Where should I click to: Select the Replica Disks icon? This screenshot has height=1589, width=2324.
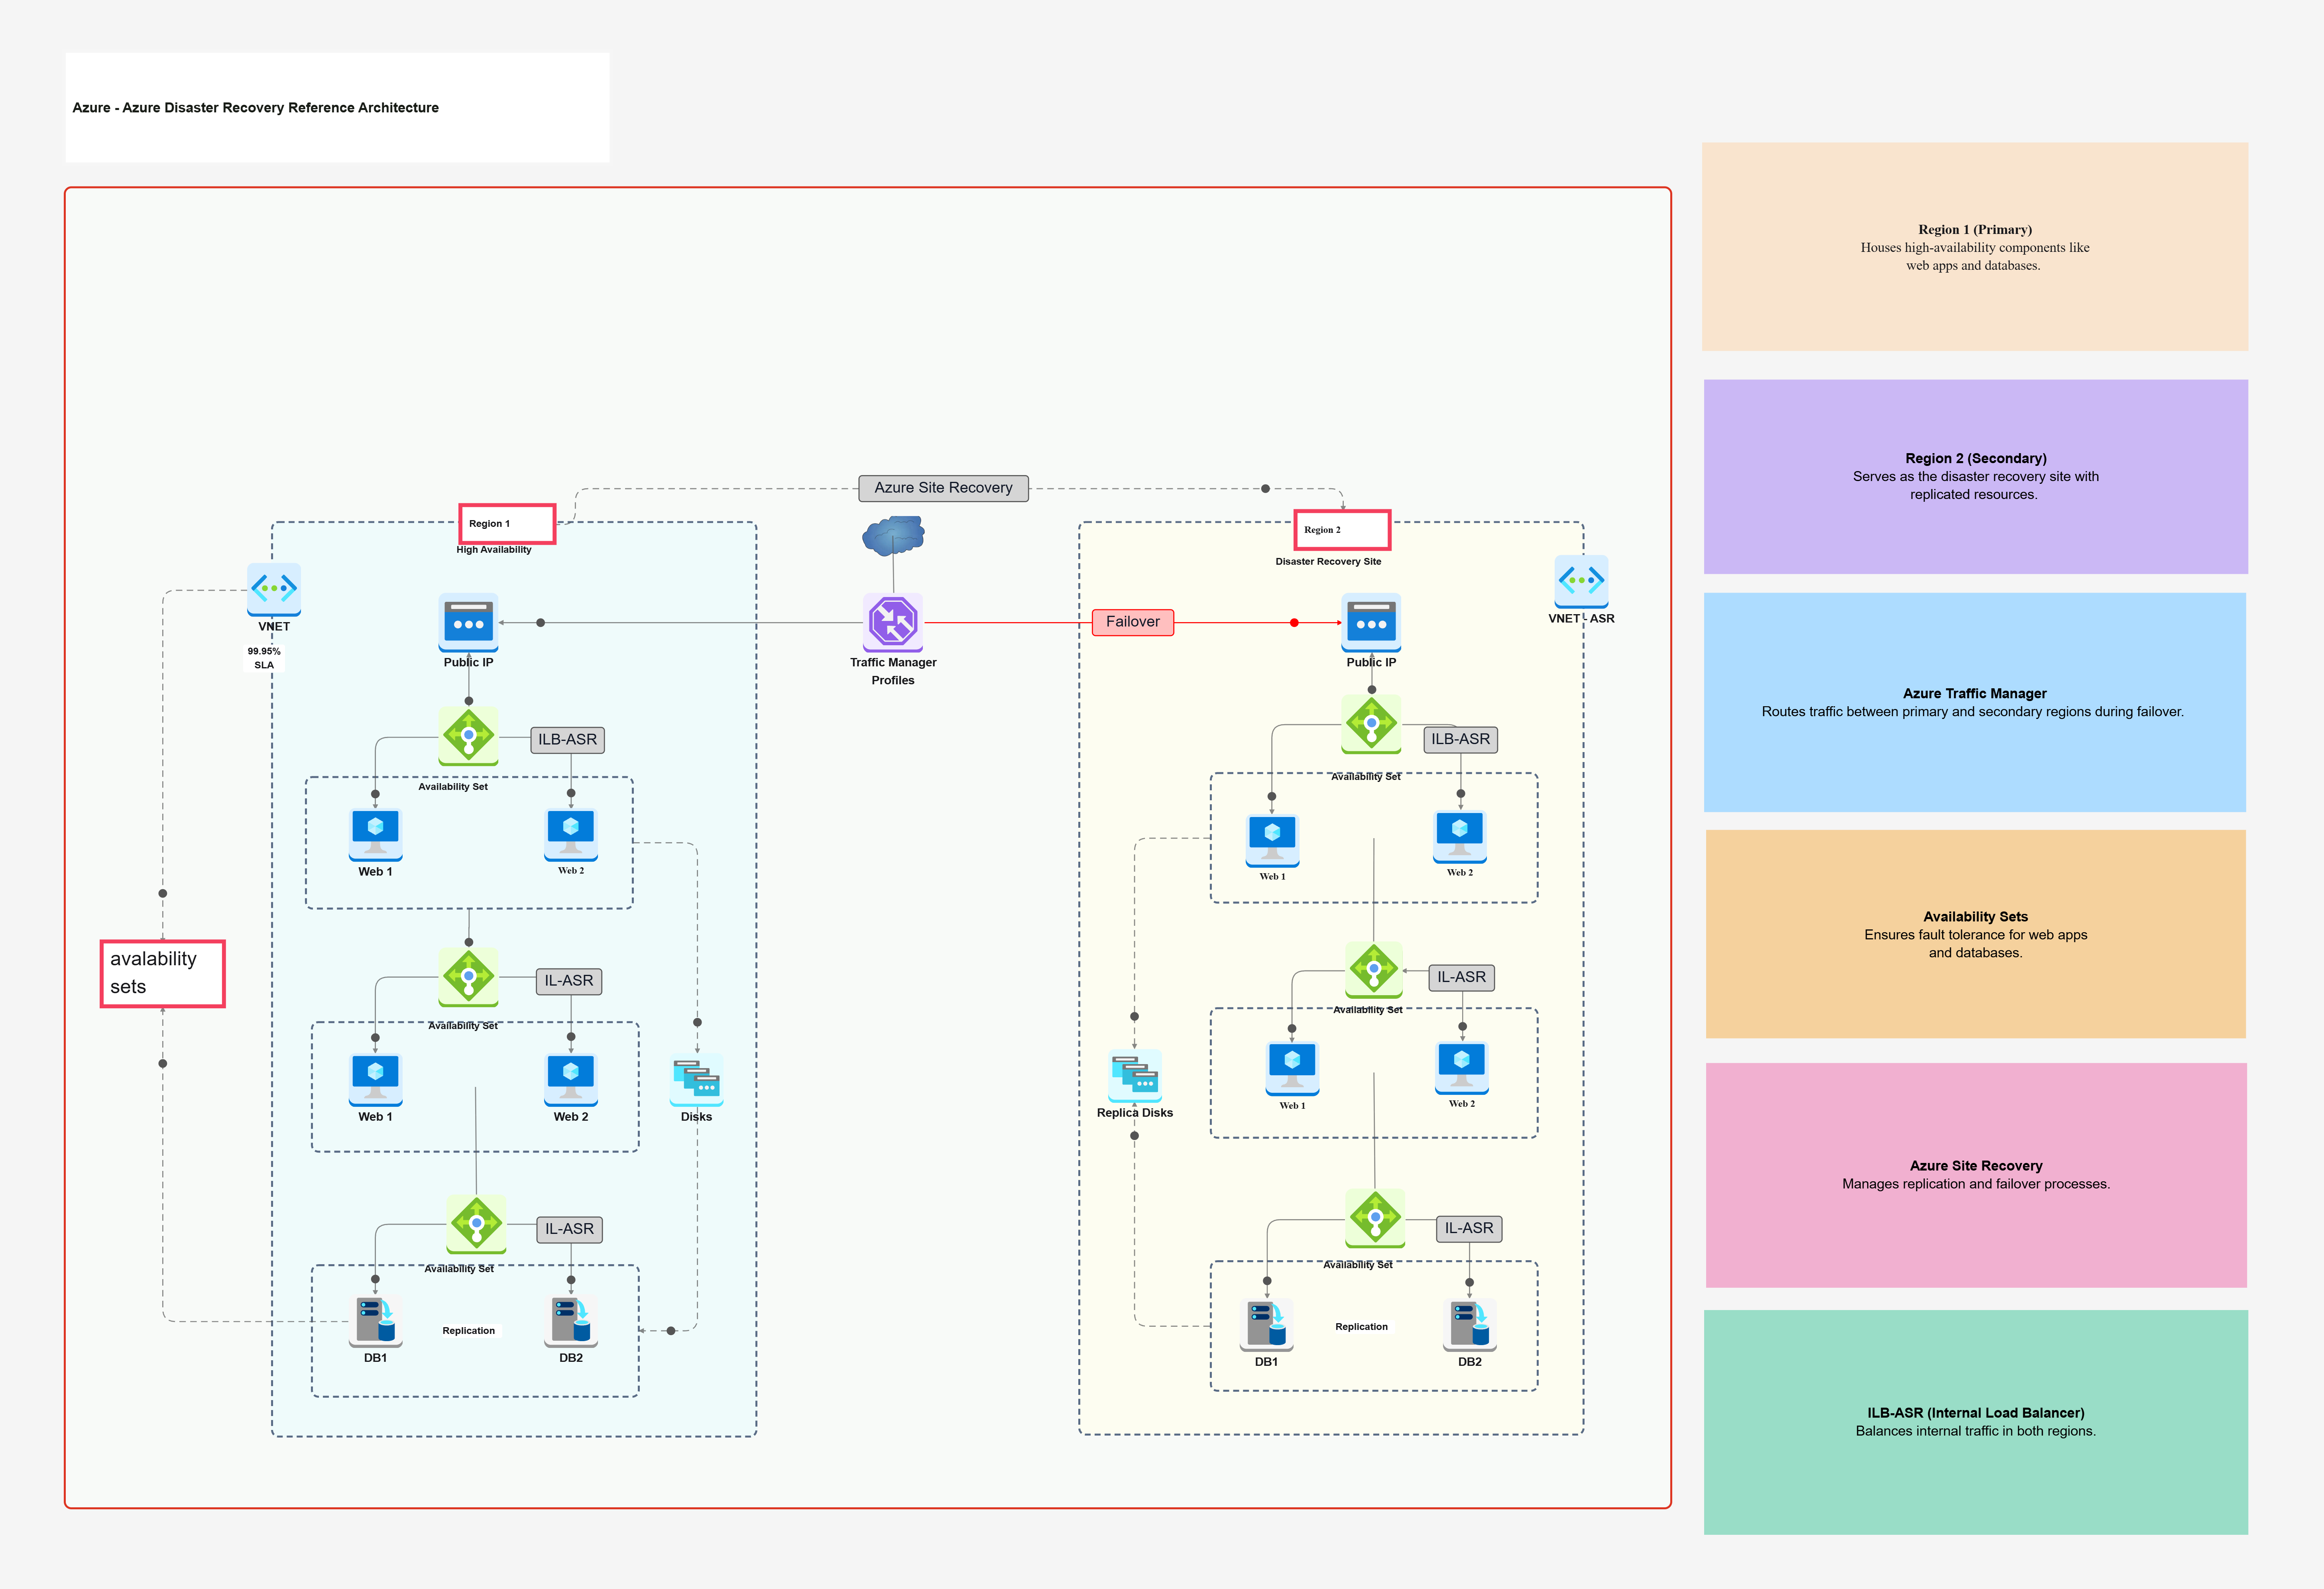point(1135,1076)
